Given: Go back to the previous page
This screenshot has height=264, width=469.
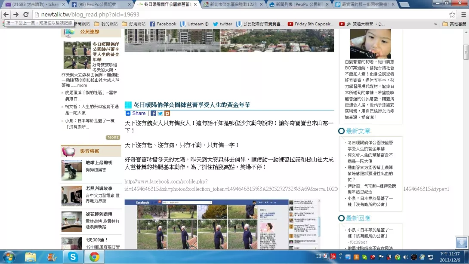Looking at the screenshot, I should coord(6,14).
